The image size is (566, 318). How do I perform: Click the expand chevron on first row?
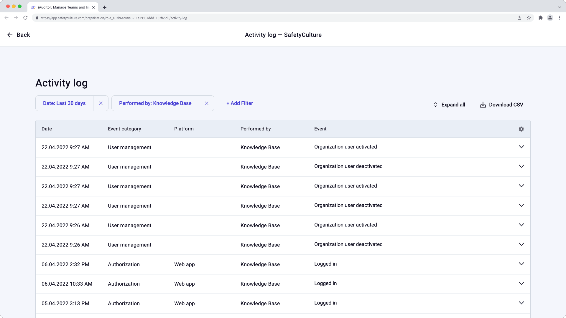[x=522, y=147]
